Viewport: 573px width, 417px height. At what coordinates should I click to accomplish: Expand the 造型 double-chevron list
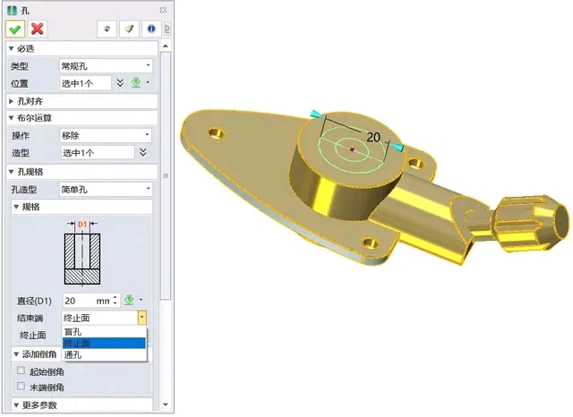tap(143, 152)
